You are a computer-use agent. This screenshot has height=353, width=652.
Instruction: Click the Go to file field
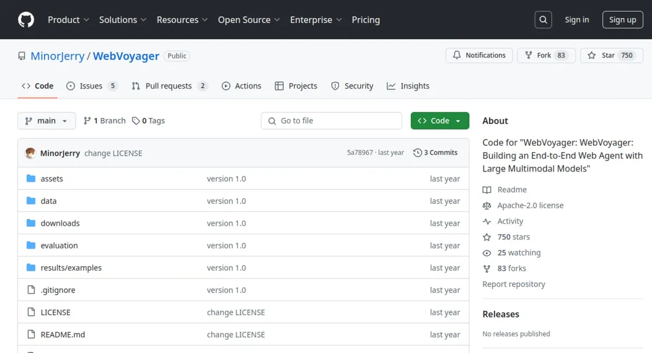(331, 121)
